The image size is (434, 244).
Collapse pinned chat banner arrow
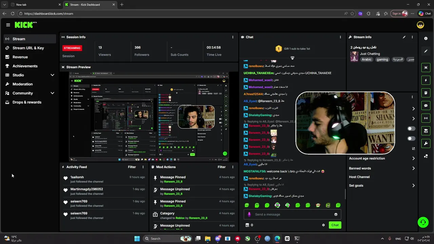292,58
